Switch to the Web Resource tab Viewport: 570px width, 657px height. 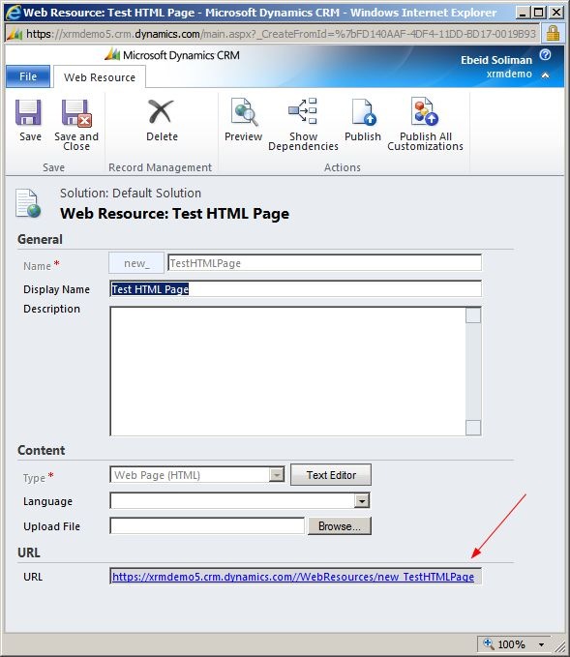[x=100, y=77]
